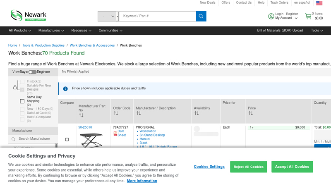331x186 pixels.
Task: Go to Home breadcrumb
Action: [x=13, y=45]
